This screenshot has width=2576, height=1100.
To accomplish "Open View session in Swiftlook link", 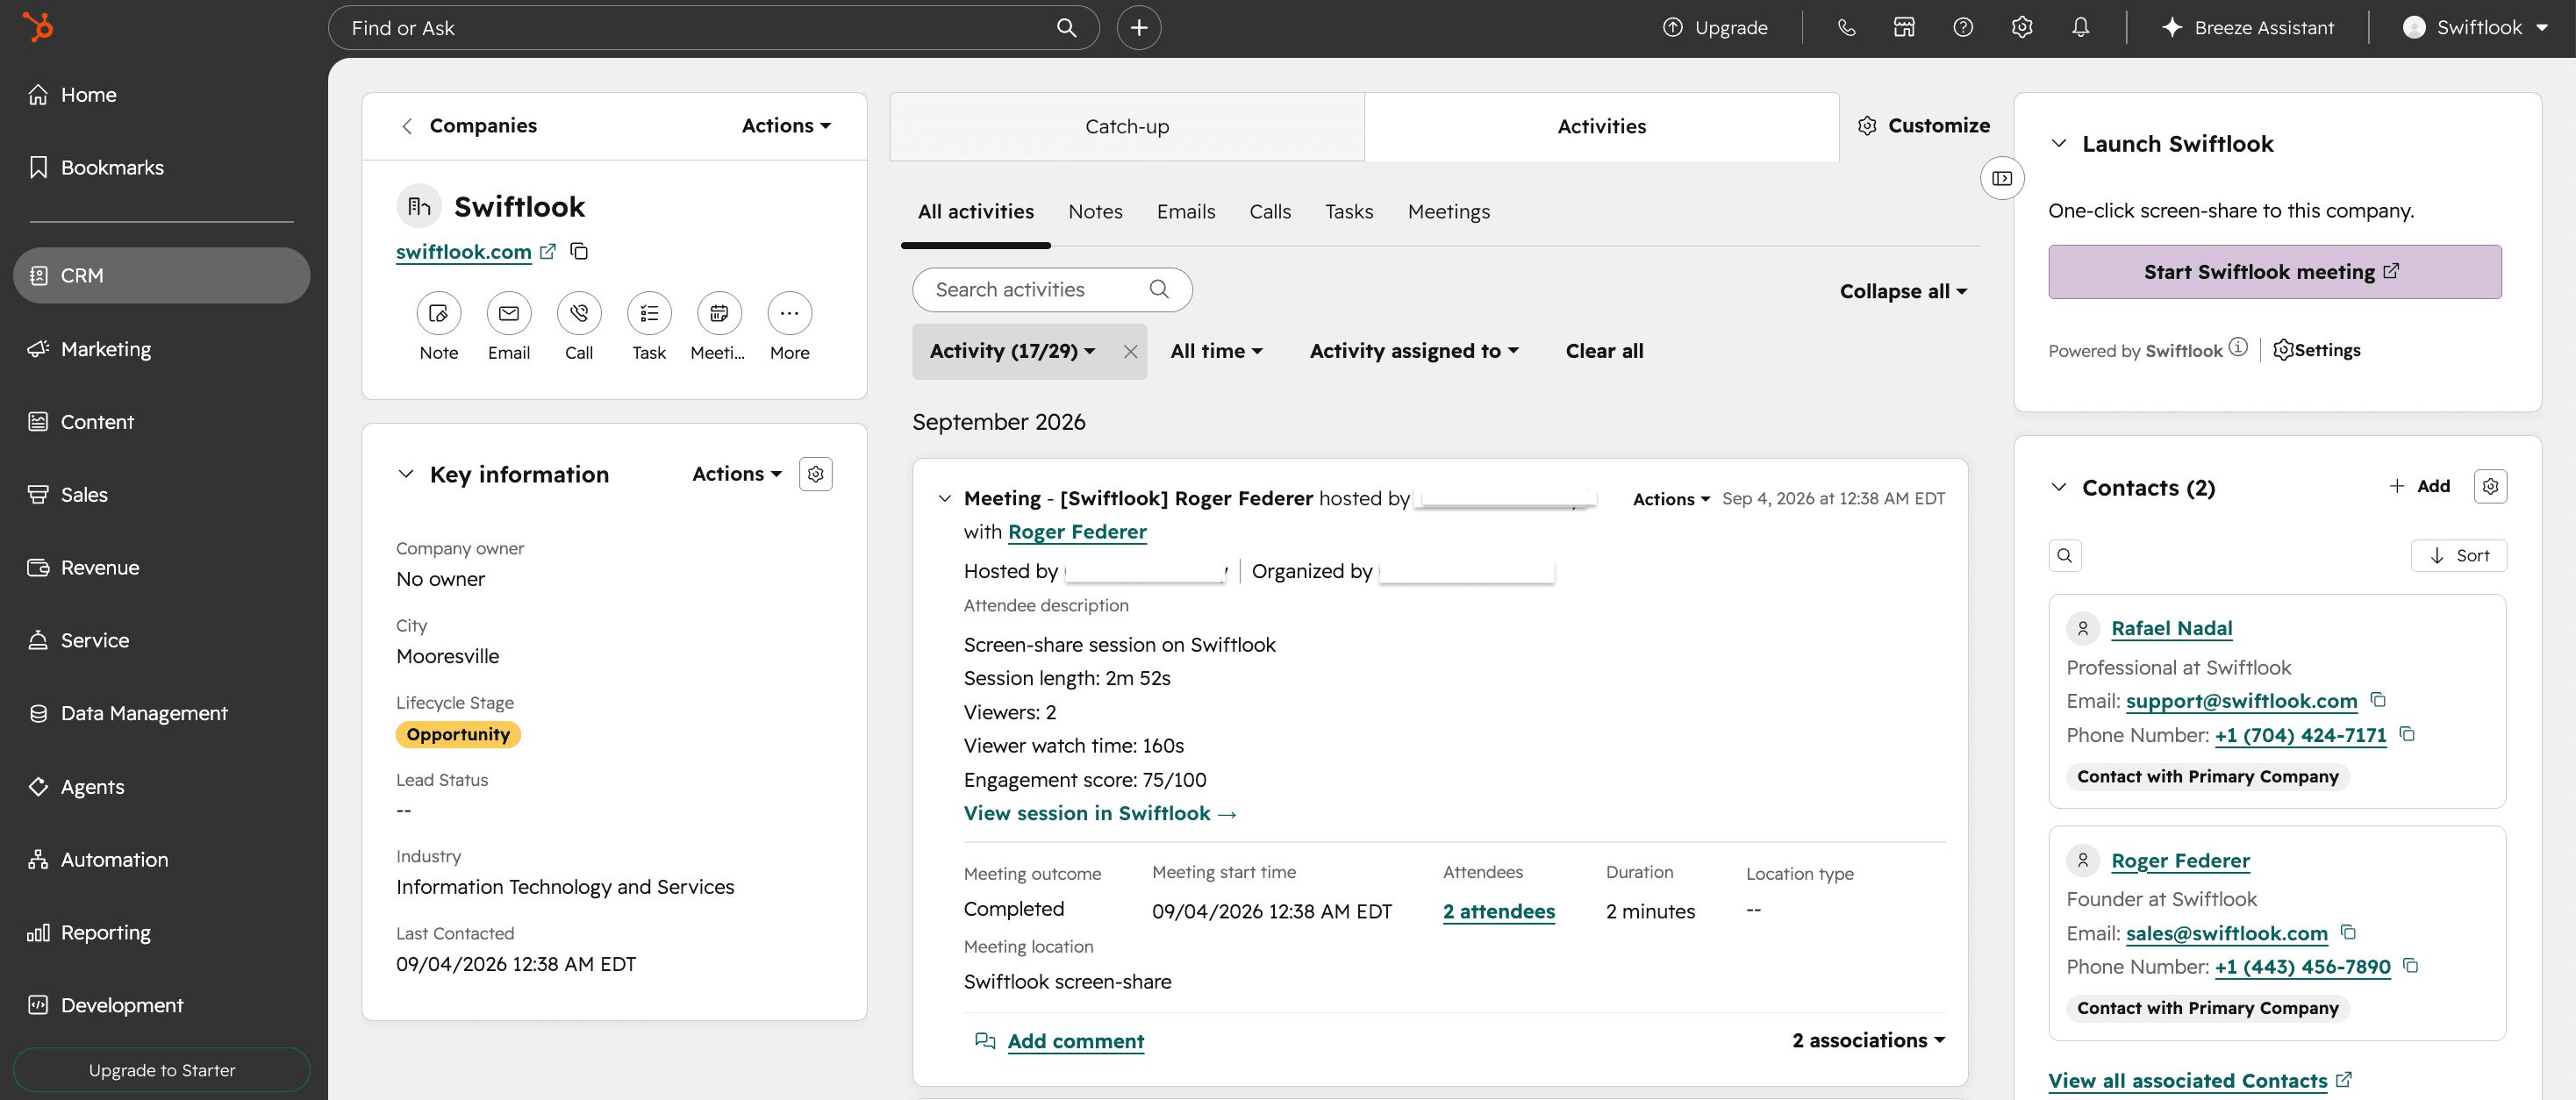I will (1100, 814).
